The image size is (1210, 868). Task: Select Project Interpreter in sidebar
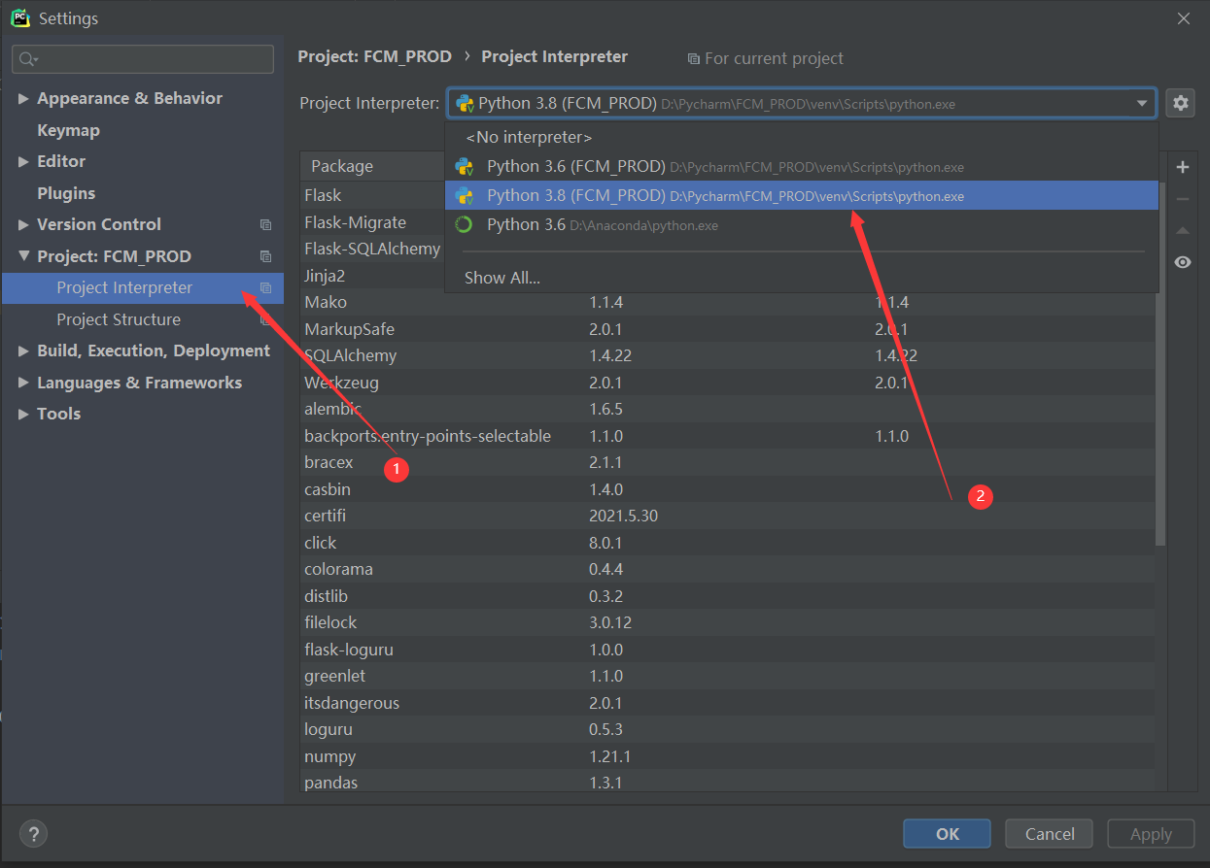point(142,287)
